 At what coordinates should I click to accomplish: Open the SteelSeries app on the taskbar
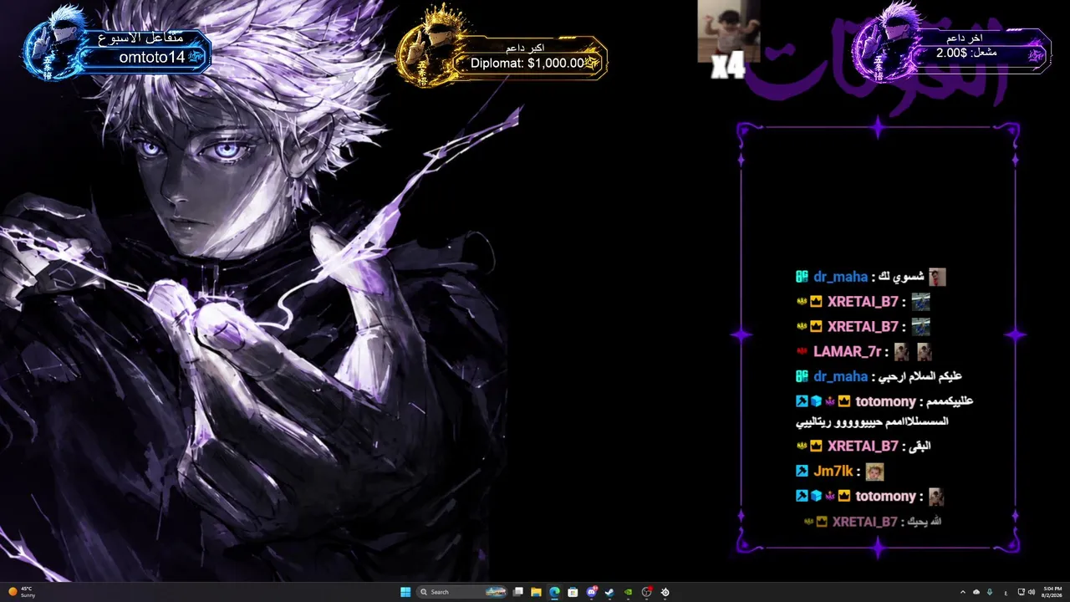pyautogui.click(x=665, y=592)
